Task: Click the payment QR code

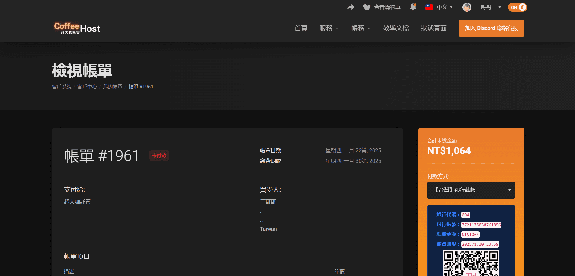Action: point(471,263)
